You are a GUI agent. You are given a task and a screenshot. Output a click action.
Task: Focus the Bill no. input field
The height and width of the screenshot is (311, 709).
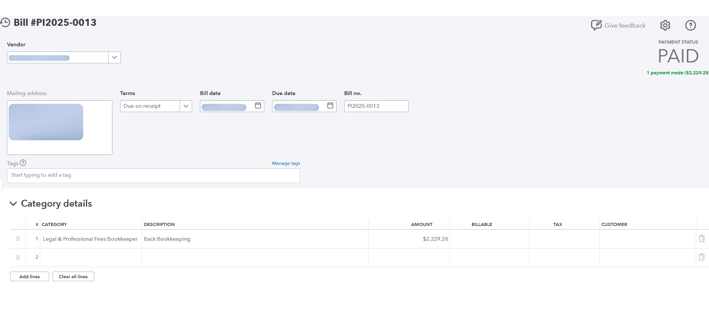point(376,106)
